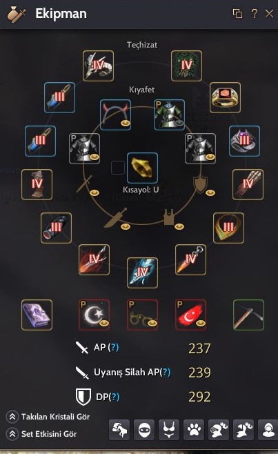Viewport: 278px width, 454px height.
Task: Select the claw gloves IV slot
Action: tap(248, 184)
